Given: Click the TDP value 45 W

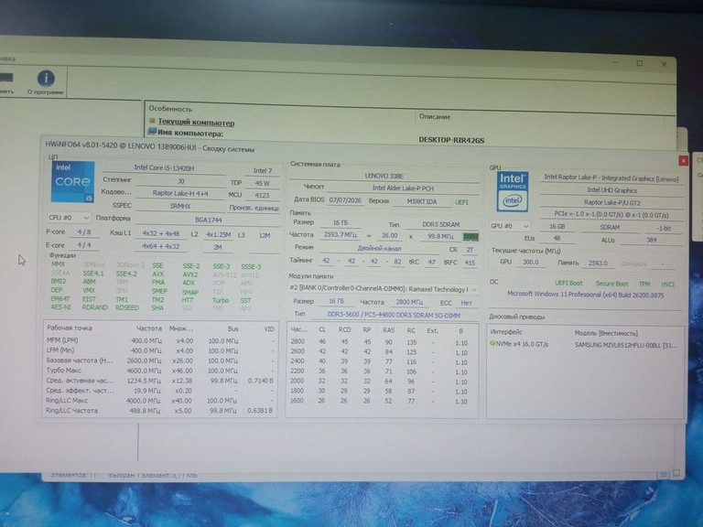Looking at the screenshot, I should click(x=263, y=183).
